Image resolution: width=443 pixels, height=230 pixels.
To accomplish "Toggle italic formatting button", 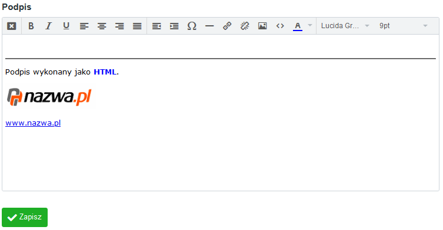I will coord(49,26).
